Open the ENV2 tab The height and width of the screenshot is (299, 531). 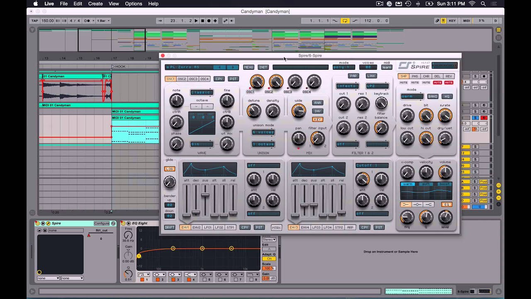click(x=197, y=228)
